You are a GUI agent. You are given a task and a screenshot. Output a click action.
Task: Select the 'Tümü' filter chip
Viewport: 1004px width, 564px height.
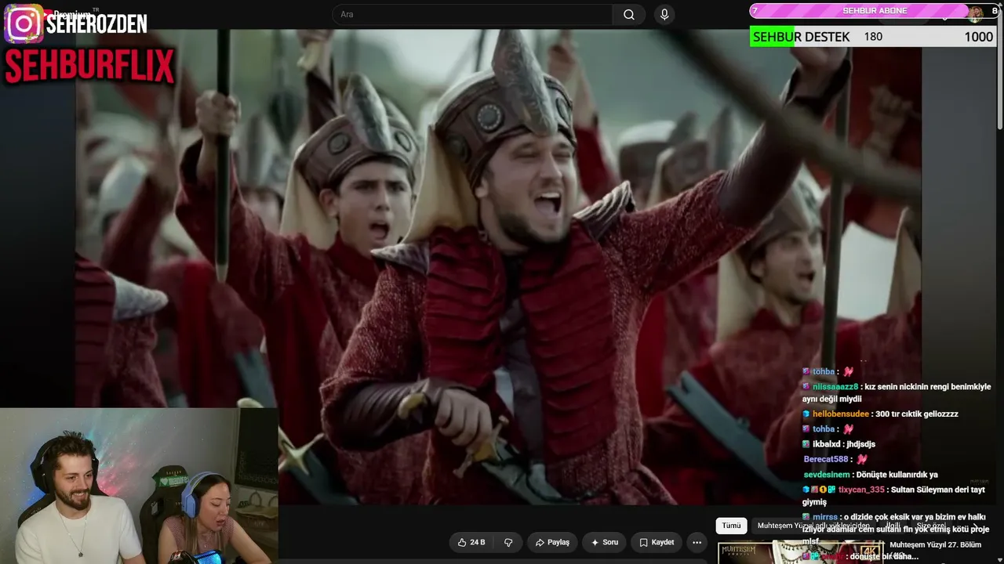[731, 526]
